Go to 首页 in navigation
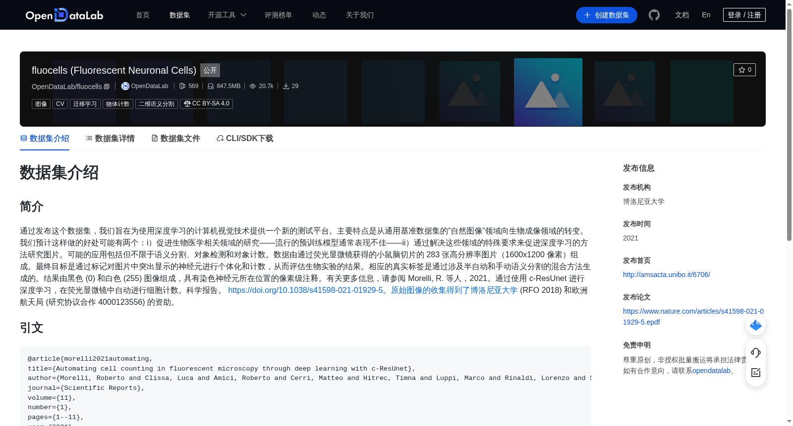The width and height of the screenshot is (793, 426). pyautogui.click(x=143, y=15)
